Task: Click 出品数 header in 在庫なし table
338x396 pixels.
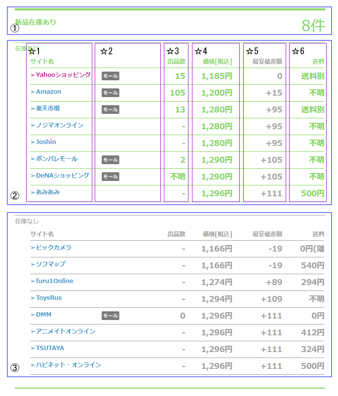Action: click(x=176, y=234)
